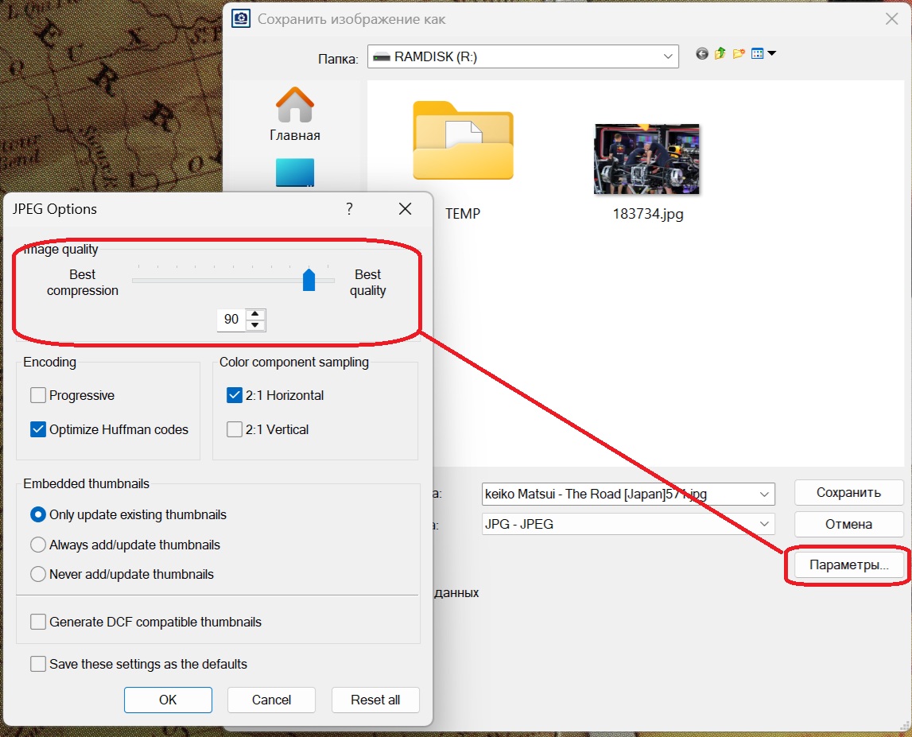Viewport: 912px width, 737px height.
Task: Enable 2:1 Vertical sampling
Action: tap(235, 430)
